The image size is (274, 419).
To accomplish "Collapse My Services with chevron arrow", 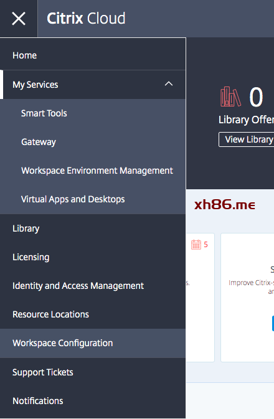I will click(x=169, y=84).
